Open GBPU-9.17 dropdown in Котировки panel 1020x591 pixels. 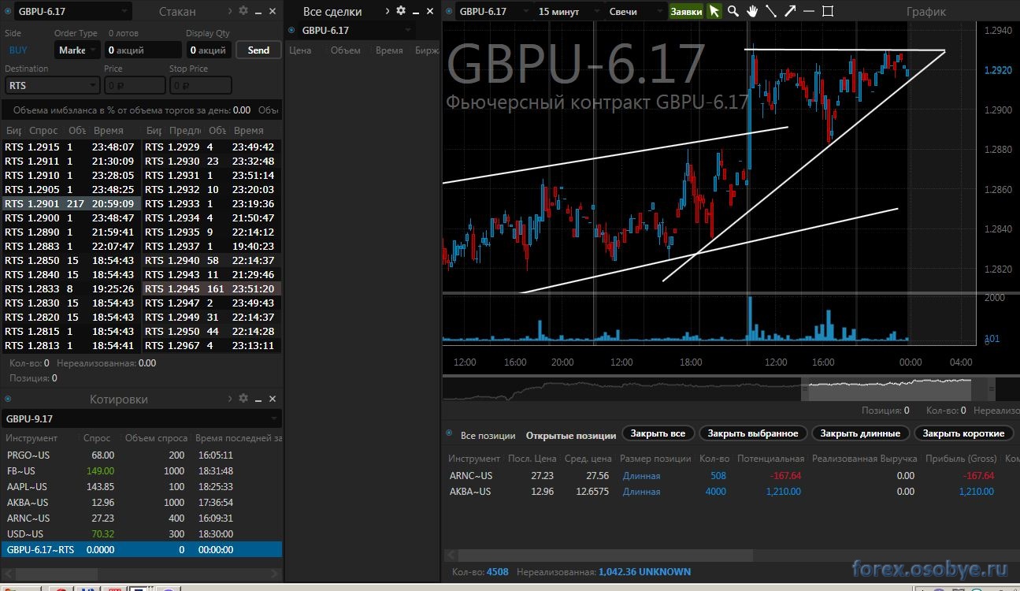pyautogui.click(x=142, y=418)
